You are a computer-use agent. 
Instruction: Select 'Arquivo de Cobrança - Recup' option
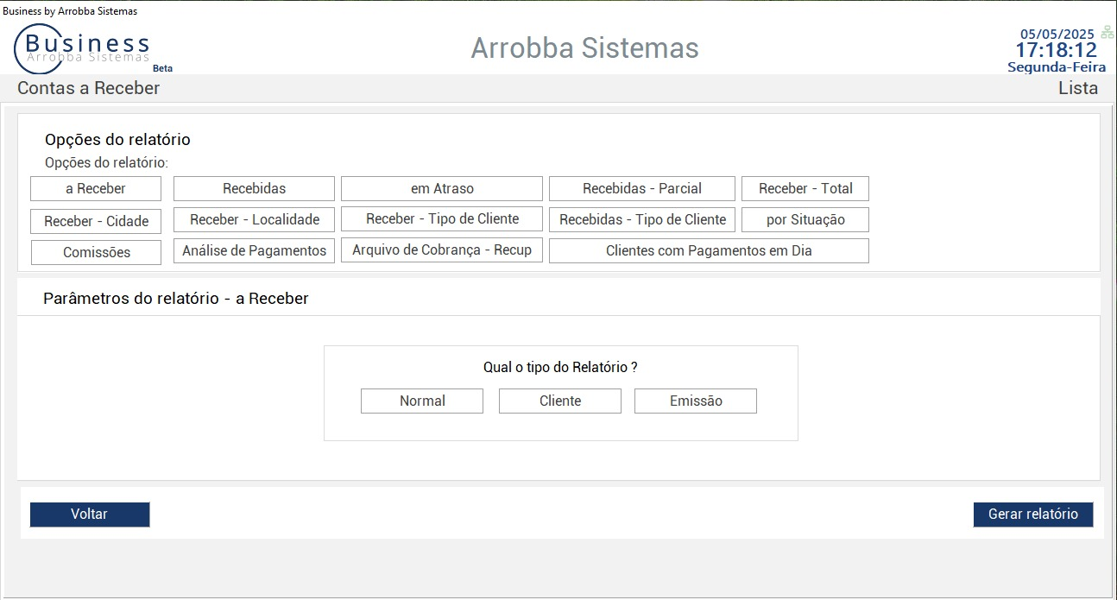pyautogui.click(x=442, y=250)
